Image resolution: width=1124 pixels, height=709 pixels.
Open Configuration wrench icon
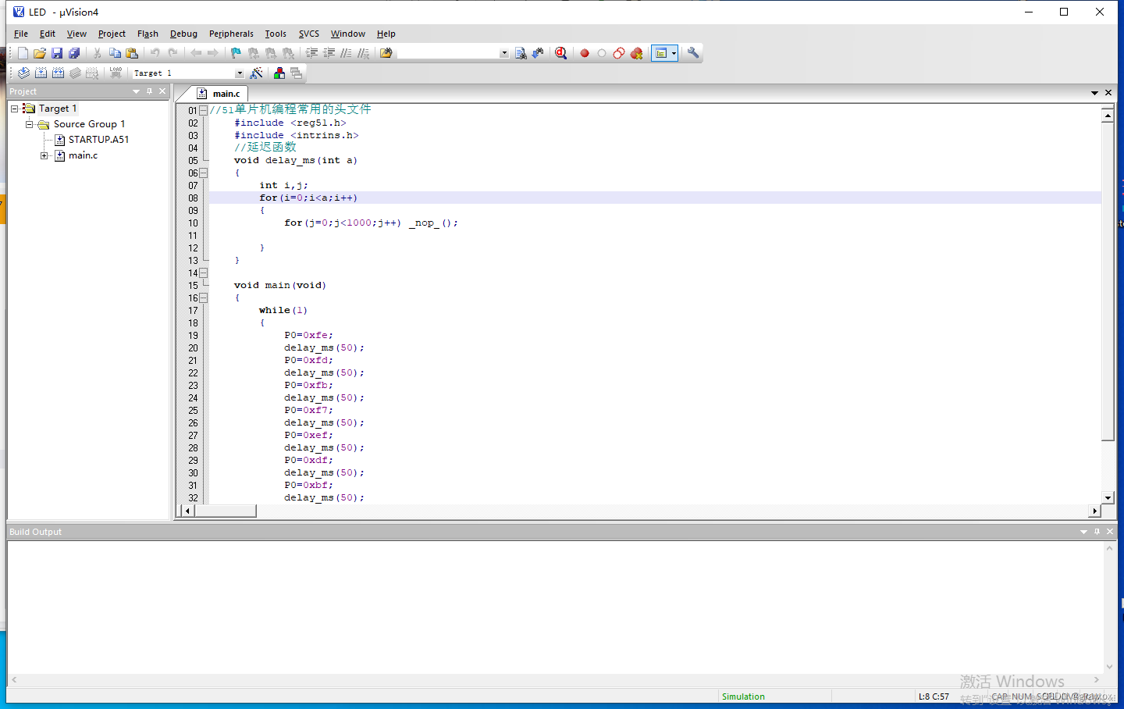click(x=693, y=53)
